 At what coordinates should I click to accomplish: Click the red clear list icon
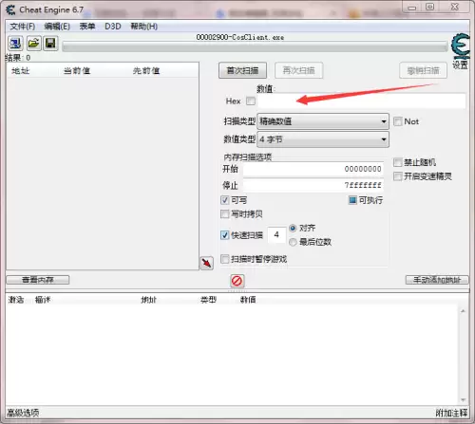[237, 281]
